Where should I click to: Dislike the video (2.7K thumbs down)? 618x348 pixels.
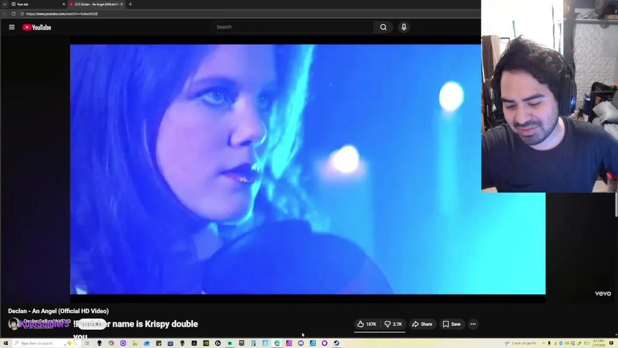click(393, 324)
